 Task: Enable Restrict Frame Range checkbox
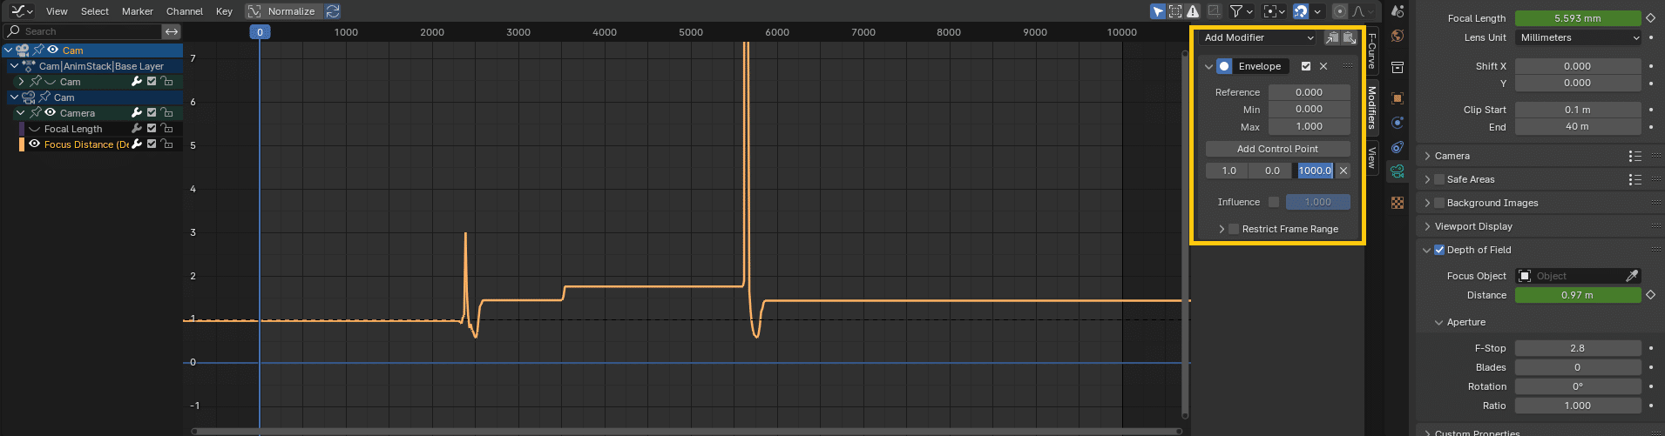1234,229
